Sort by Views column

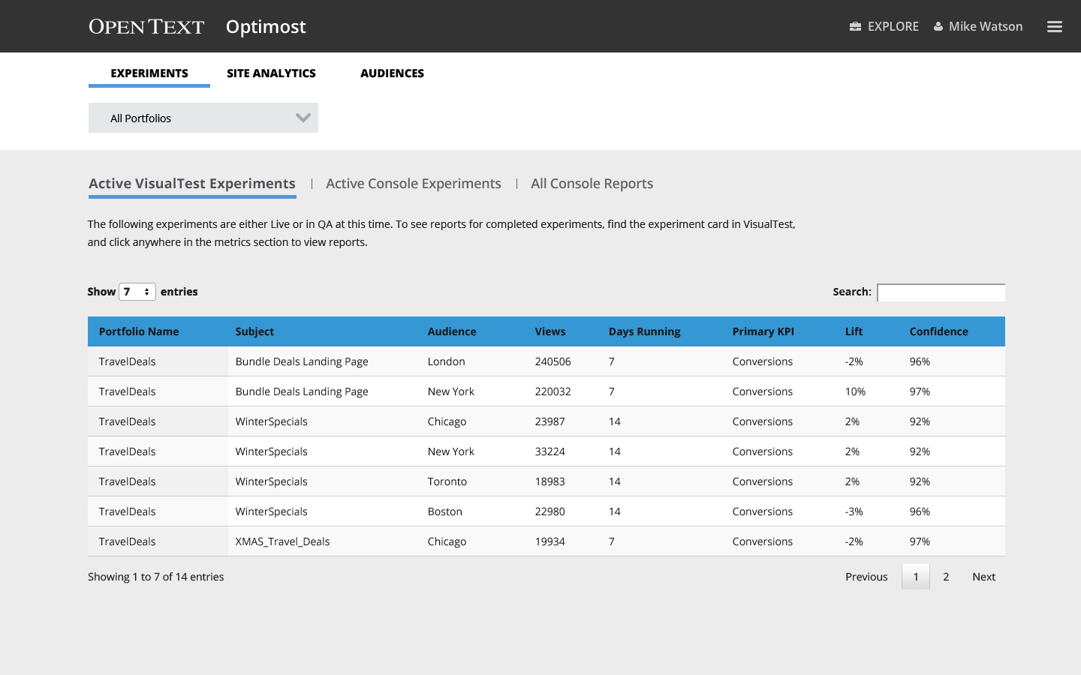click(550, 331)
